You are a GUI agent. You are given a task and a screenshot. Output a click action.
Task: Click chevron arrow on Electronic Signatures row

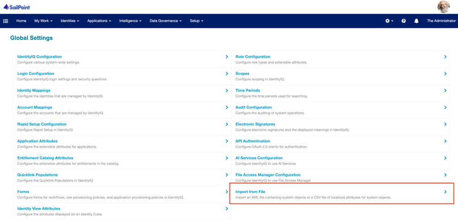coord(446,124)
